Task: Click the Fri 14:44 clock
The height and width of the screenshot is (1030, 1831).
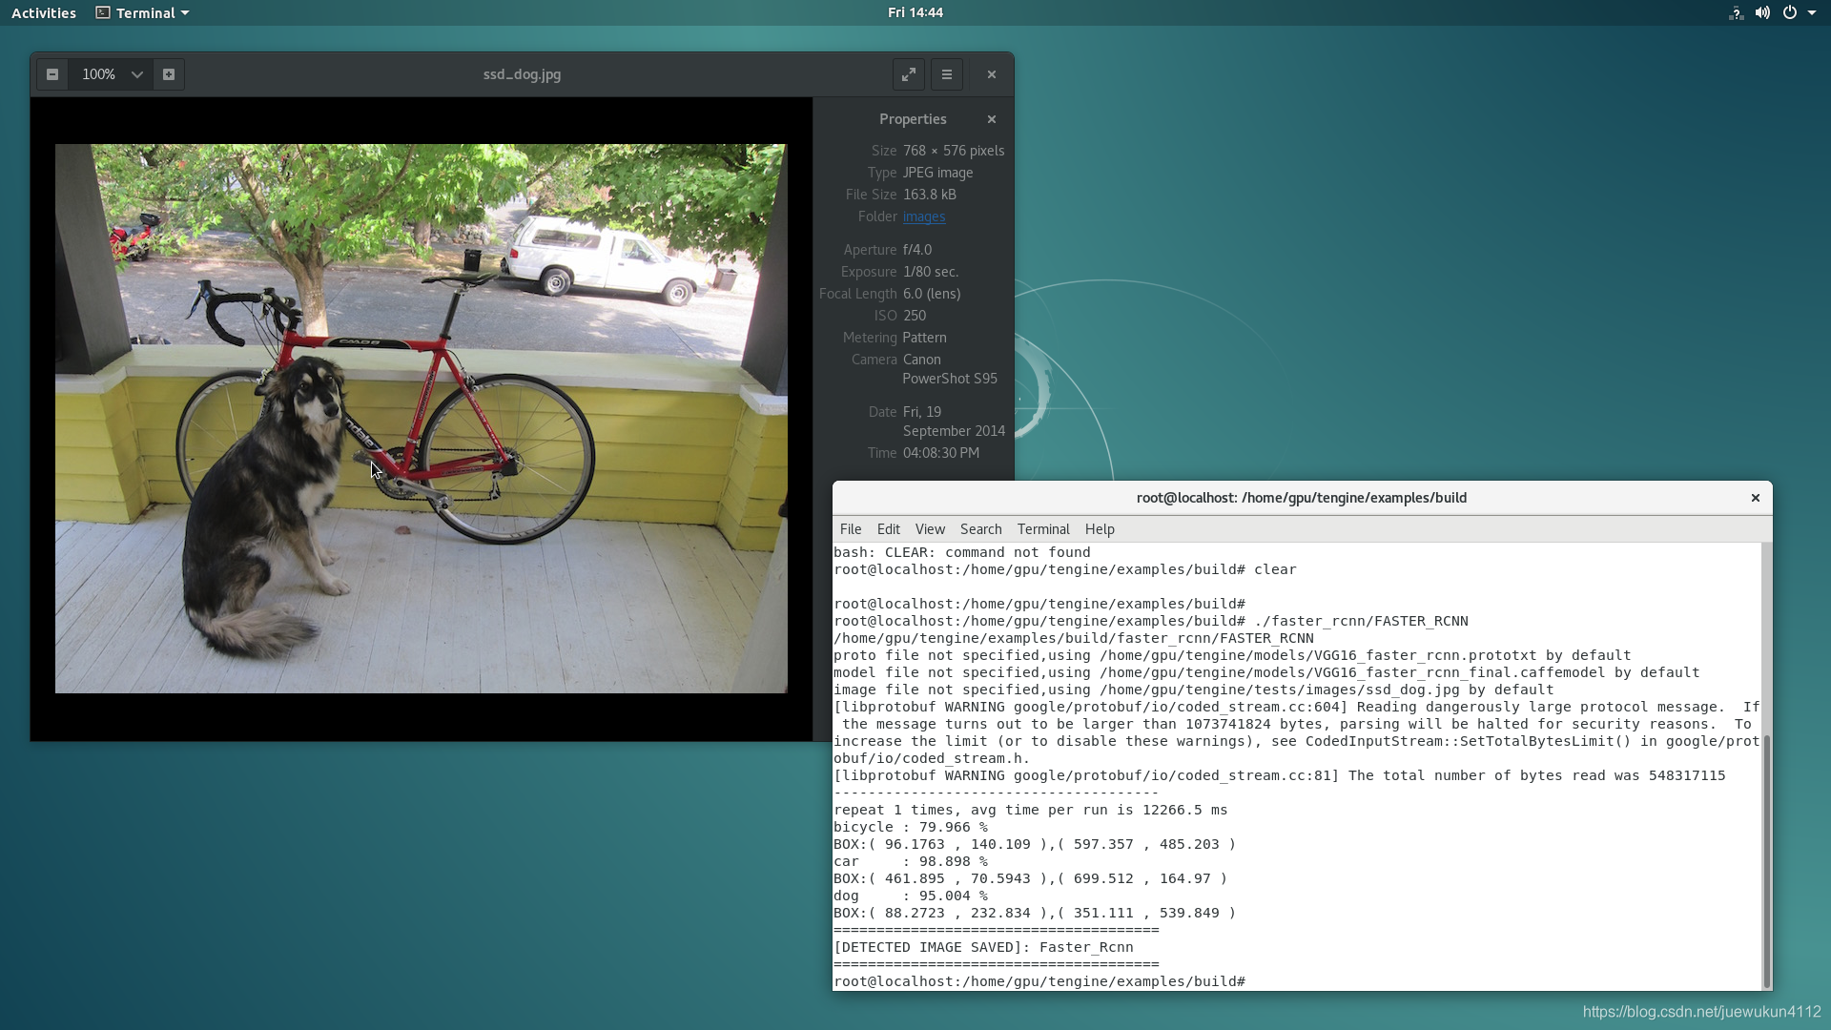Action: coord(915,12)
